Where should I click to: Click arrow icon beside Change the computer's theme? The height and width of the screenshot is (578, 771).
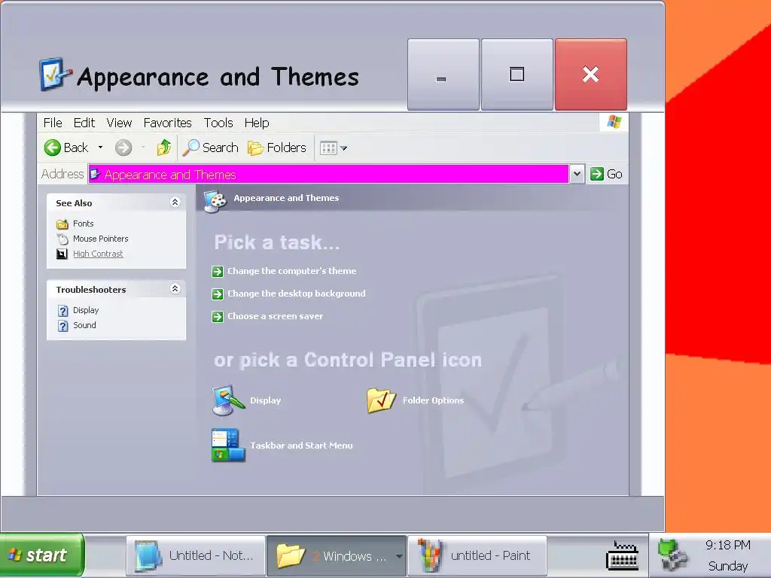coord(218,271)
